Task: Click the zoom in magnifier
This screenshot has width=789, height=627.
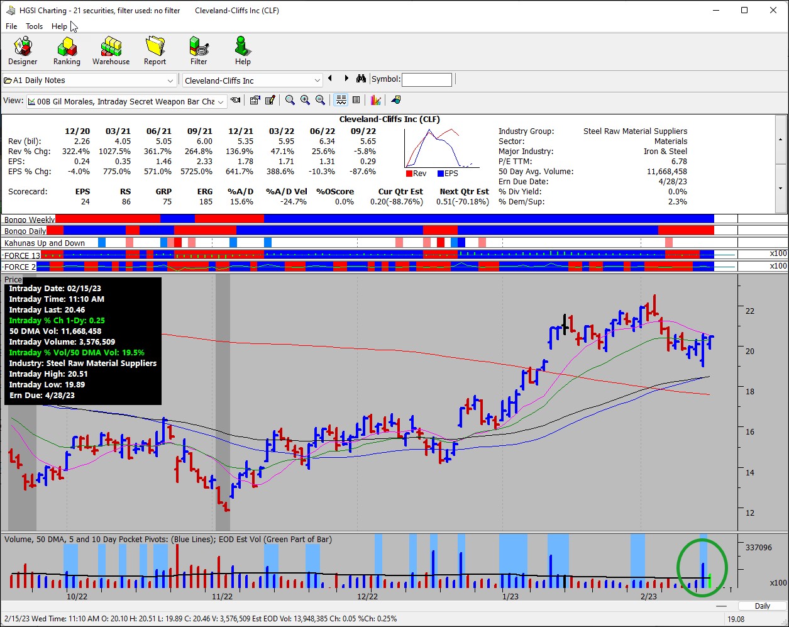Action: [305, 101]
